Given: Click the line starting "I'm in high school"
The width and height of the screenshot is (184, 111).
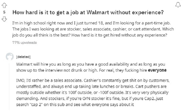Looking at the screenshot, I should (91, 23).
